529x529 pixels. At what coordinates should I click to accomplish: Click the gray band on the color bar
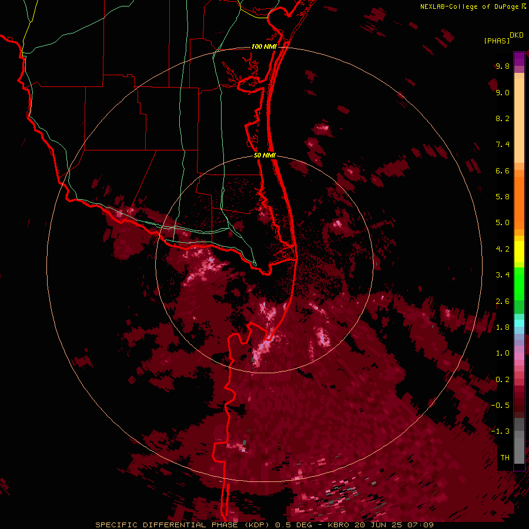tap(519, 441)
